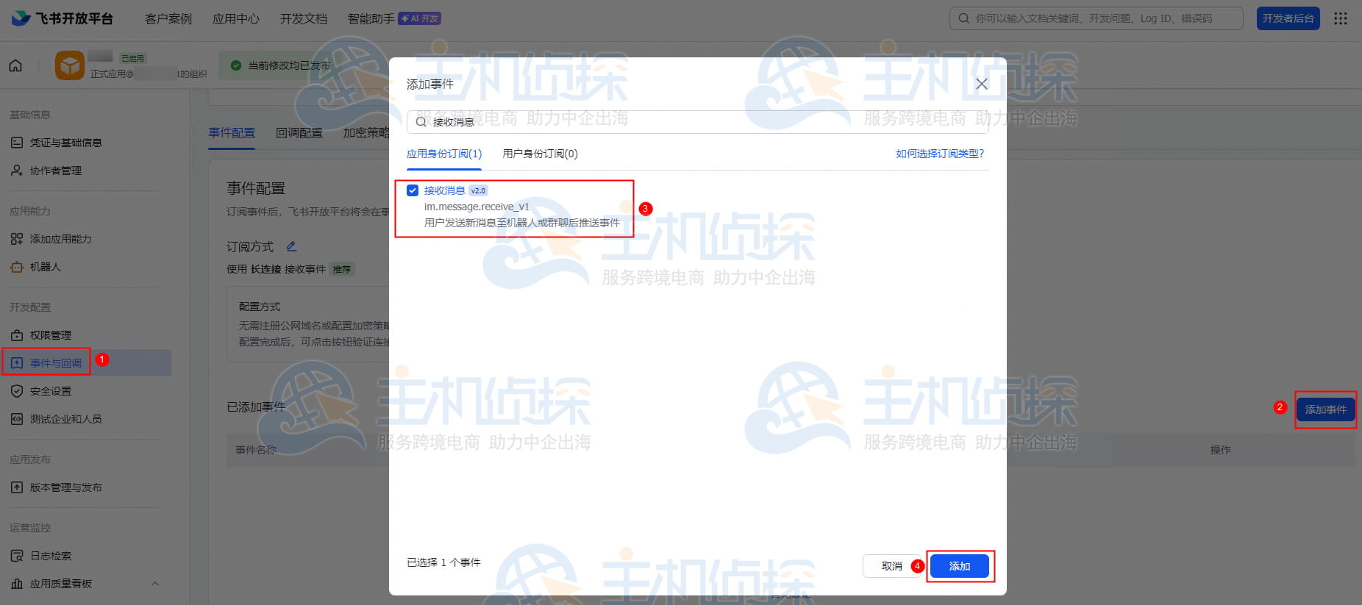This screenshot has width=1362, height=605.
Task: Click the AI 开发 badge
Action: point(420,18)
